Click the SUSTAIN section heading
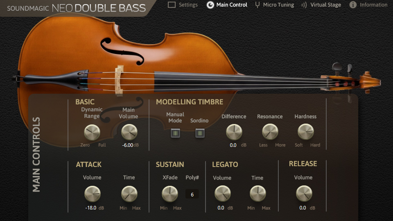Screen dimensions: 393x221 [170, 165]
